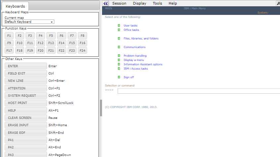
Task: Click the F13 function key button
Action: tap(51, 43)
